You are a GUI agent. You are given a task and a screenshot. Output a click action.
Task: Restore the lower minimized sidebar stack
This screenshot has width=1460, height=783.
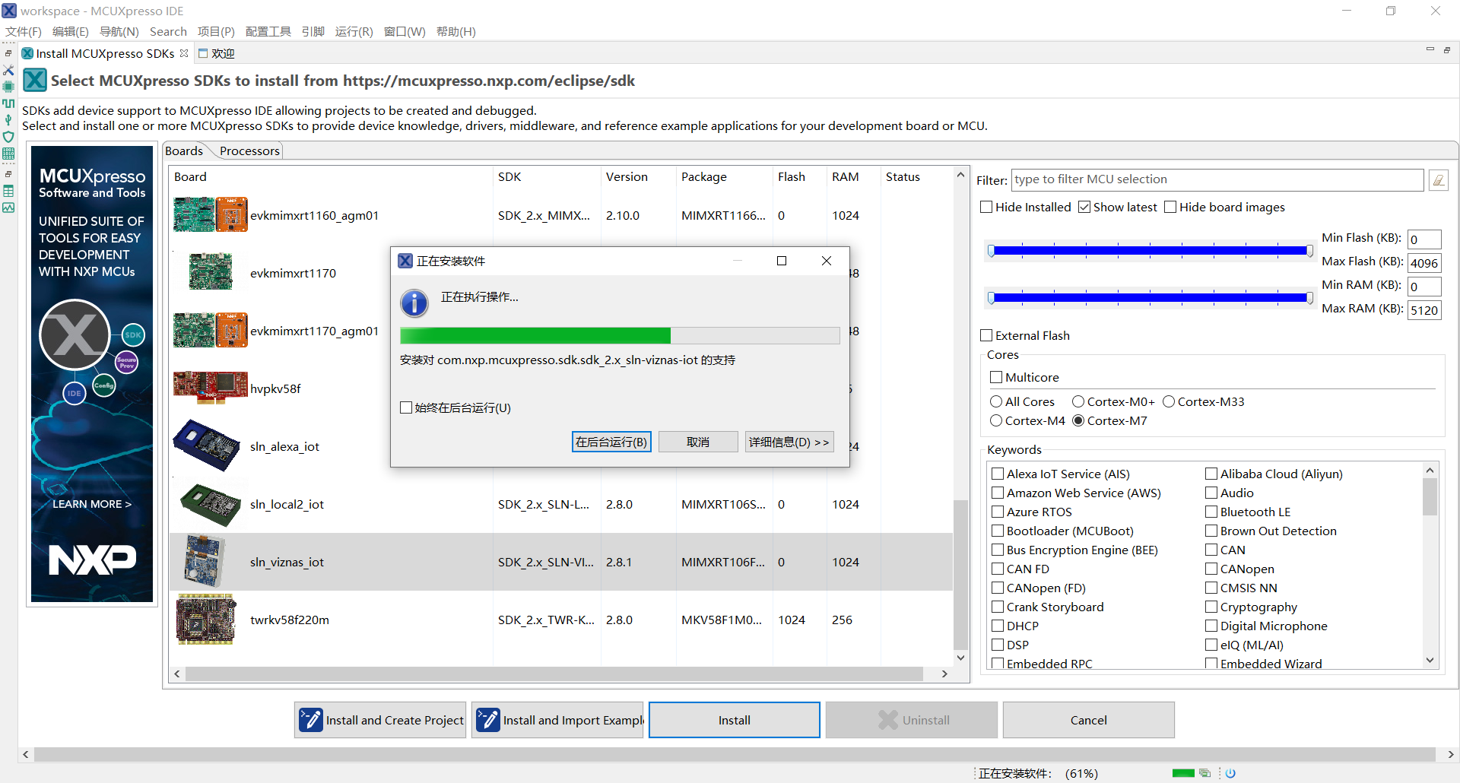coord(8,174)
